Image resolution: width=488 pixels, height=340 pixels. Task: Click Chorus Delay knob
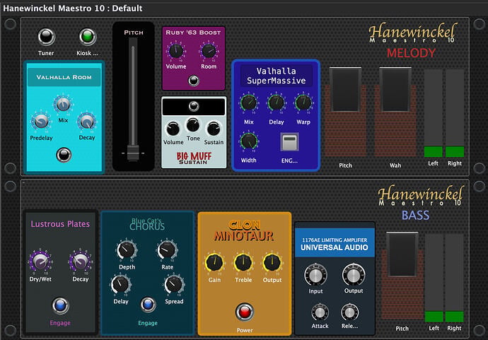click(121, 284)
